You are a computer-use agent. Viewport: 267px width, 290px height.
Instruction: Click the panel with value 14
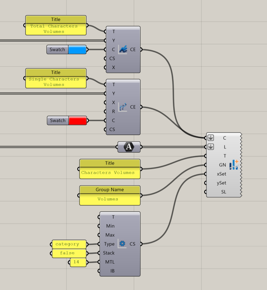pos(78,262)
